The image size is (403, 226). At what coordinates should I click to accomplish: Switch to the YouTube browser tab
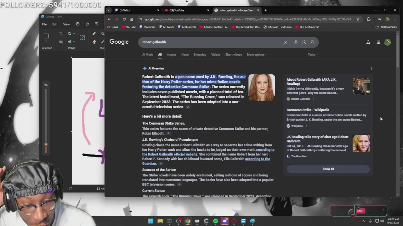click(x=187, y=10)
